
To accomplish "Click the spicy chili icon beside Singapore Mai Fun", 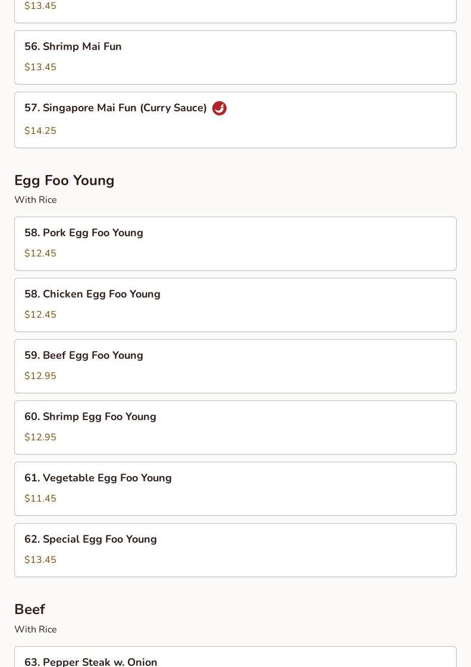I will coord(219,108).
